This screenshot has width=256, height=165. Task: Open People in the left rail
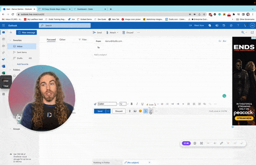pos(3,46)
